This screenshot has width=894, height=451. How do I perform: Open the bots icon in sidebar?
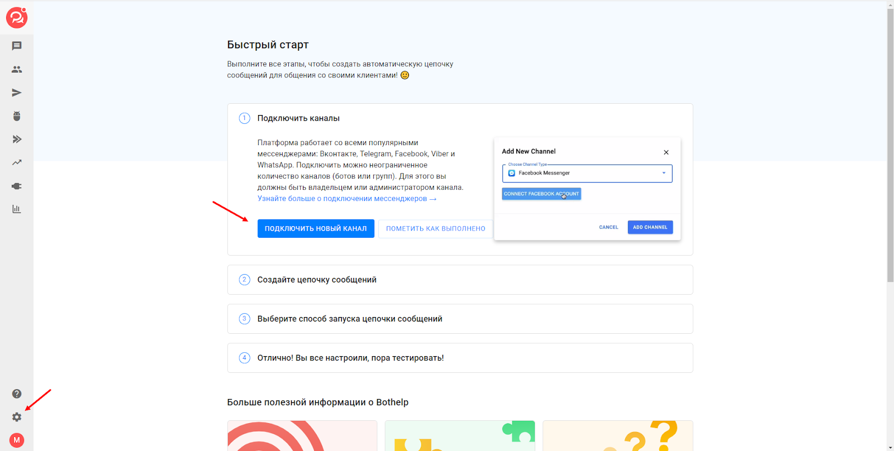coord(17,116)
